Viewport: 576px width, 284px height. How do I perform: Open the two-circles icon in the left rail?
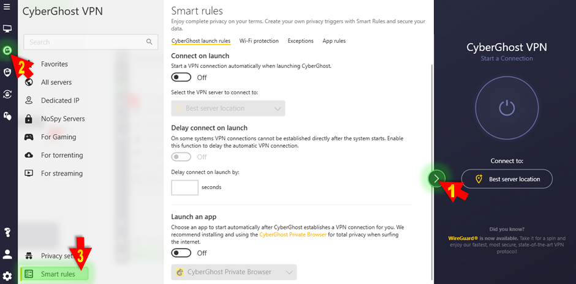click(7, 116)
